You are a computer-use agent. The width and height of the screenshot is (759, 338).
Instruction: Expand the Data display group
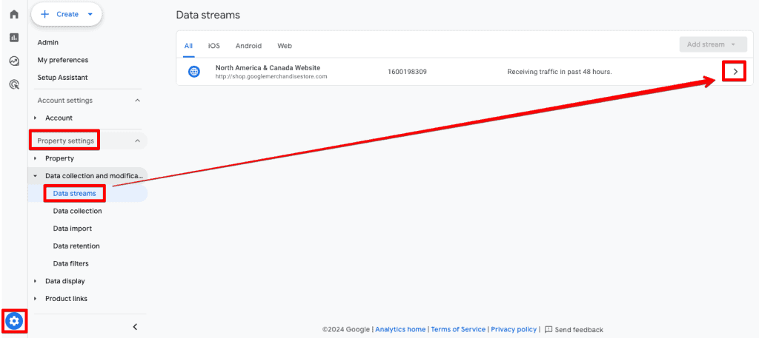(36, 281)
